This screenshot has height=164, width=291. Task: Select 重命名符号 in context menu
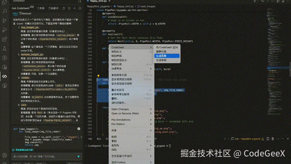point(131,90)
